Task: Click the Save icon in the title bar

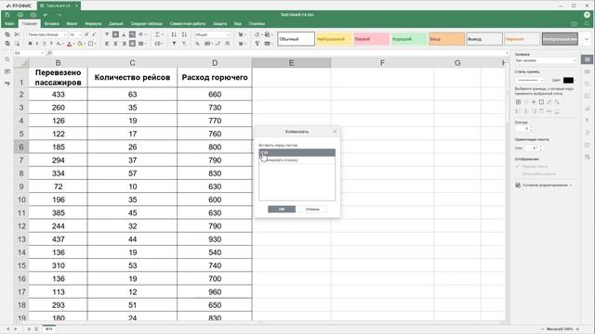Action: [7, 15]
